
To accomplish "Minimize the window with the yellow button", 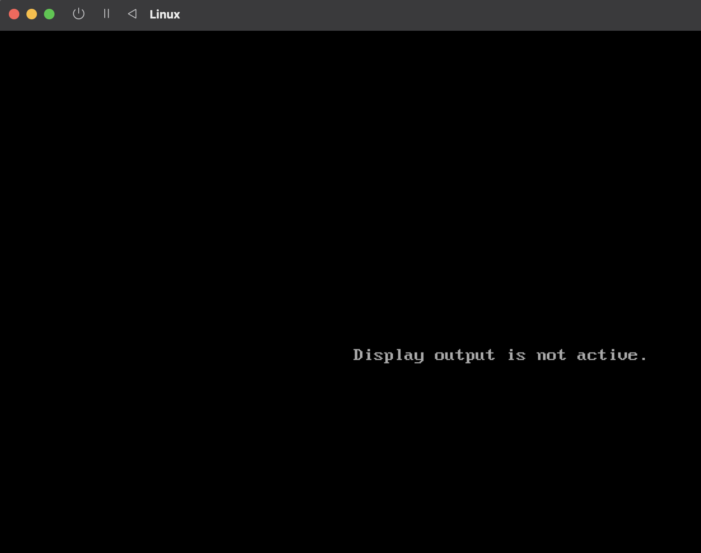I will pos(32,14).
